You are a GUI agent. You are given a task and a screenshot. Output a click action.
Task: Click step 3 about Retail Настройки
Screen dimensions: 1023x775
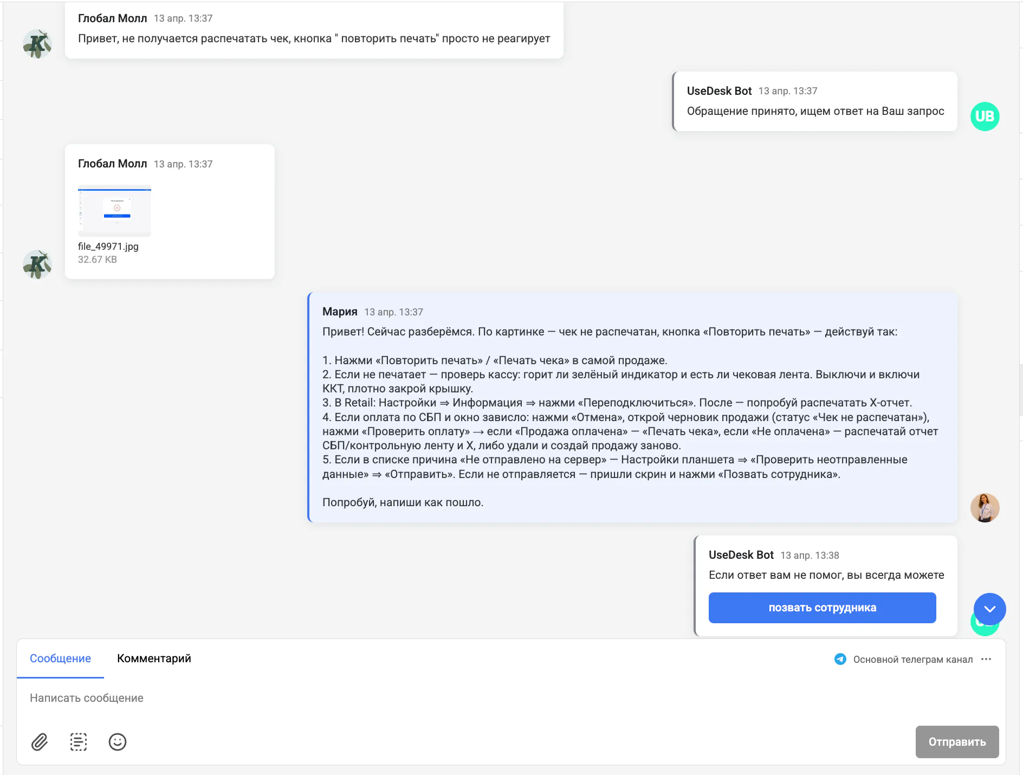[617, 403]
